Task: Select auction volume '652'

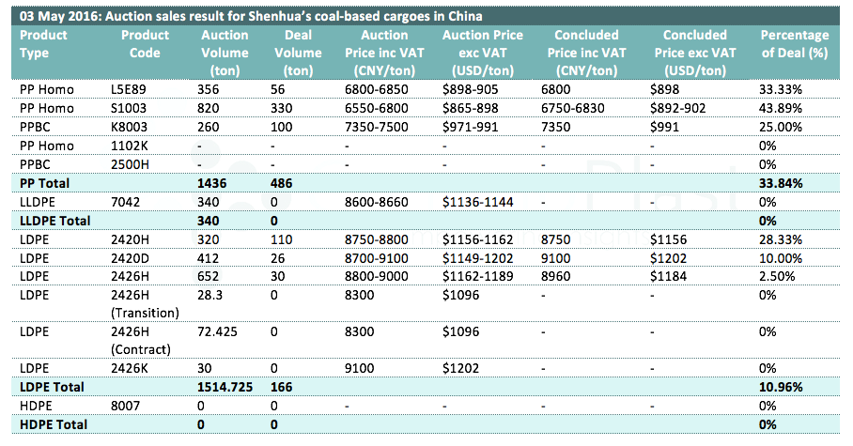Action: (x=209, y=276)
